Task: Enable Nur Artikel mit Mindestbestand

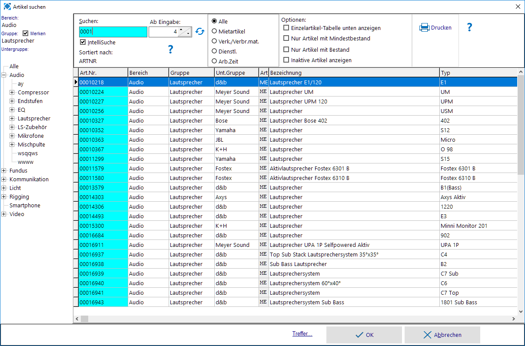Action: click(x=286, y=38)
